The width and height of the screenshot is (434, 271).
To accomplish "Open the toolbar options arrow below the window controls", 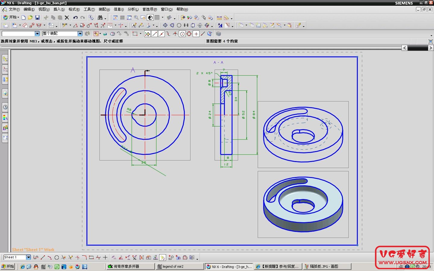I will (x=431, y=35).
